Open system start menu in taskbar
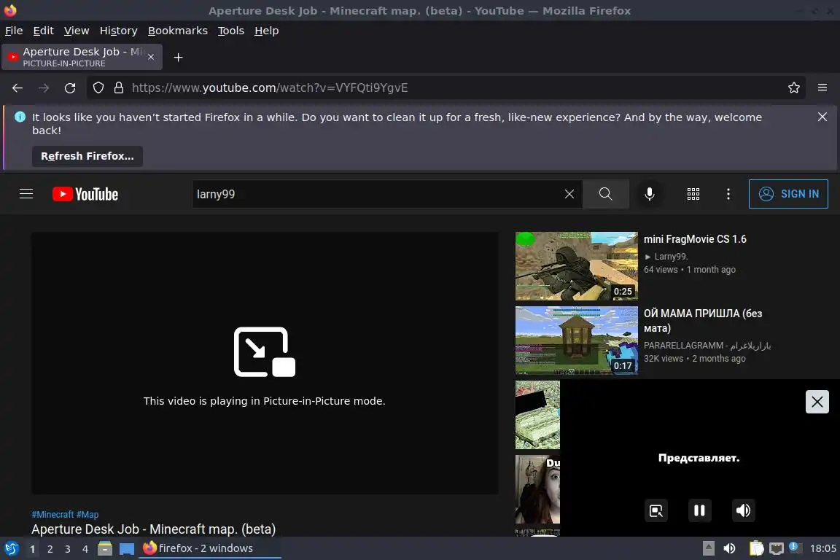 pyautogui.click(x=11, y=548)
